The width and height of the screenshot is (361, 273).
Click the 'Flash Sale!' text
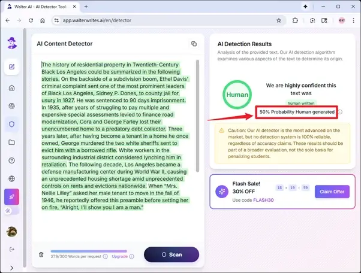(246, 184)
